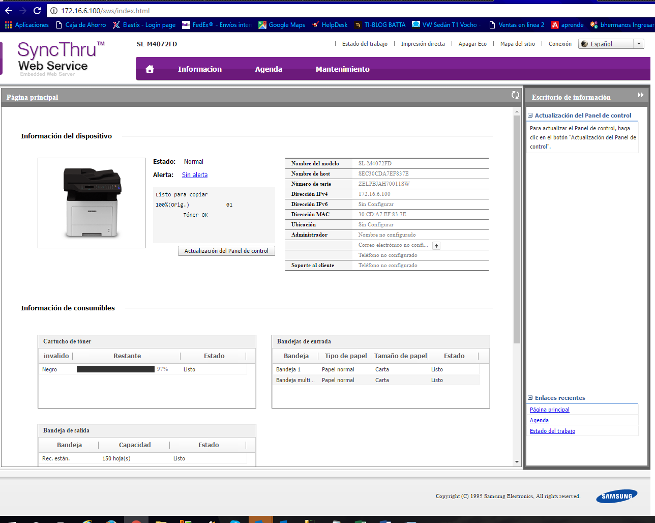Collapse the Escritorio de información panel arrows
Image resolution: width=655 pixels, height=523 pixels.
[641, 95]
